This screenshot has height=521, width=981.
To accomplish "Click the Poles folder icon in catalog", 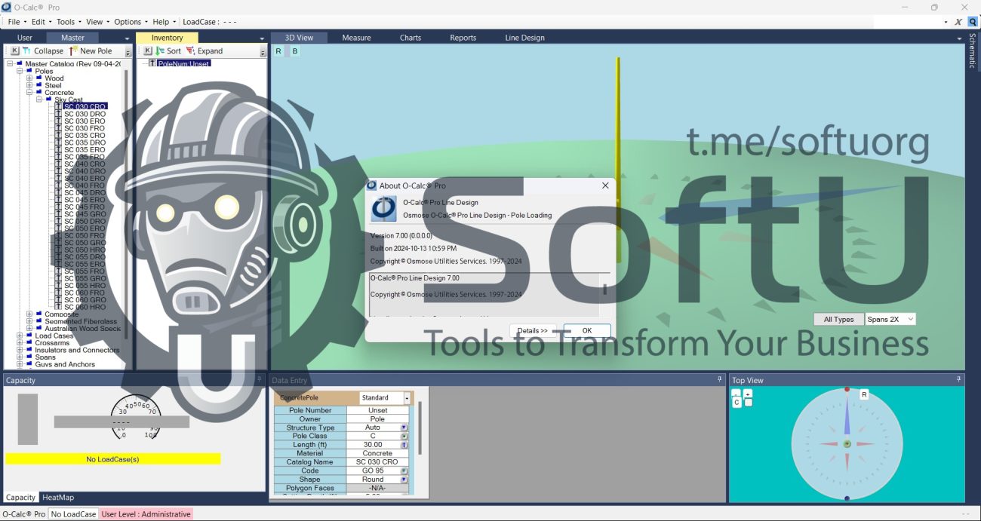I will click(x=29, y=71).
